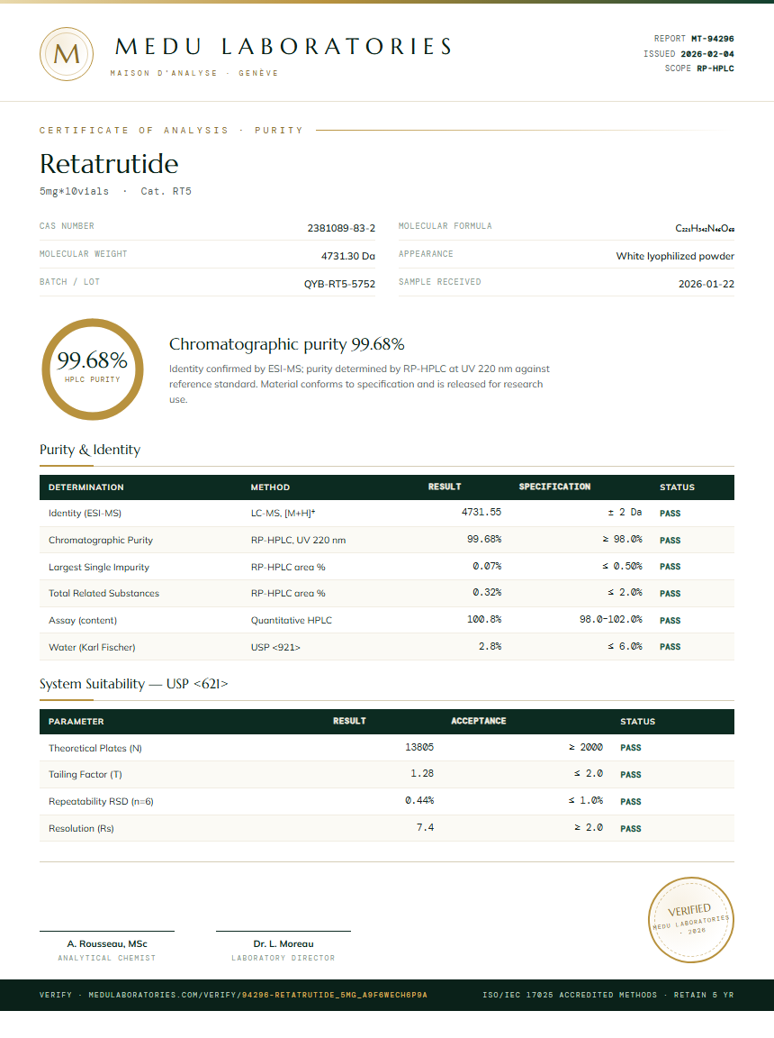Click the 2.8% water result
774x1038 pixels.
pyautogui.click(x=490, y=646)
